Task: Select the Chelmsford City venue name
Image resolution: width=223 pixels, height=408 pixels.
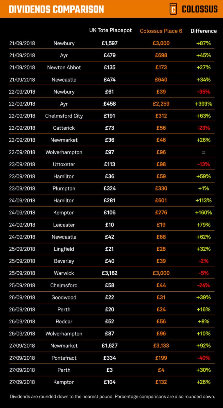Action: pyautogui.click(x=64, y=116)
